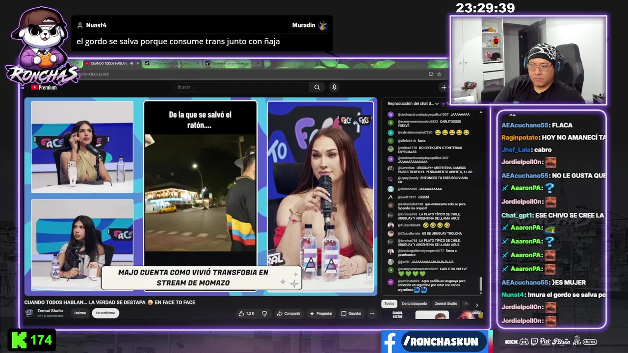Click the Piet sponsor logo

[x=545, y=342]
